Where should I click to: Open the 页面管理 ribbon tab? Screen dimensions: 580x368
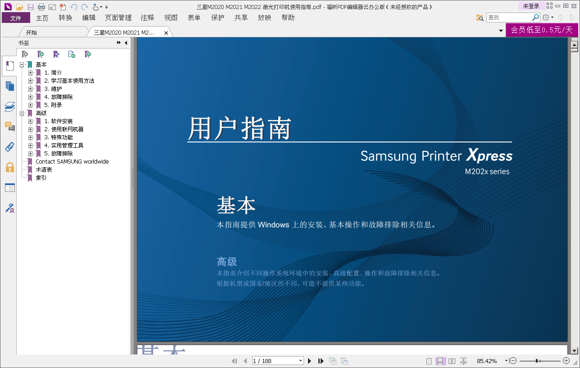(118, 18)
